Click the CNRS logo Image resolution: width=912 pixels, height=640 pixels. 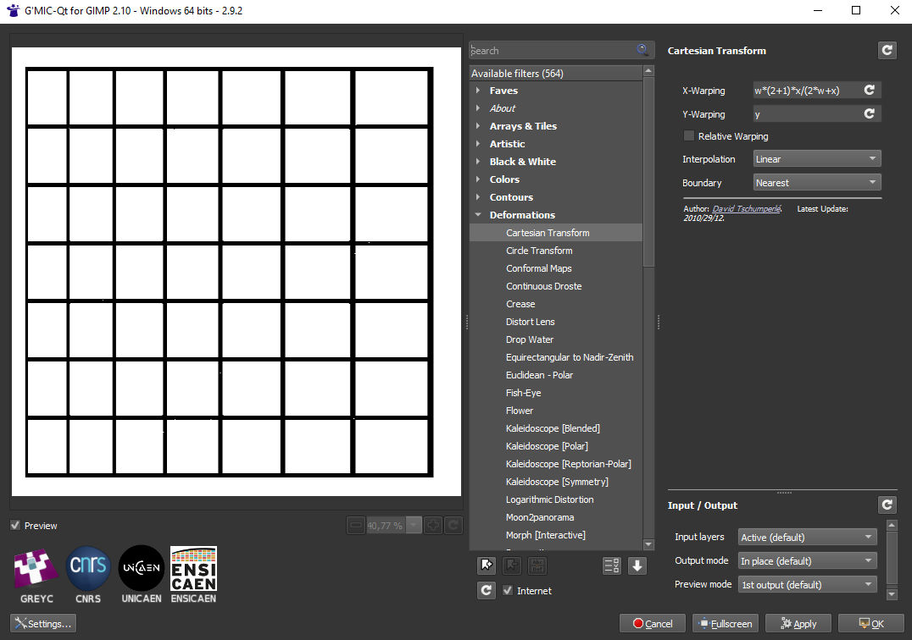(x=88, y=574)
